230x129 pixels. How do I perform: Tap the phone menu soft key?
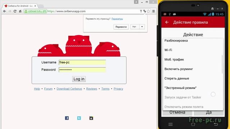click(170, 124)
